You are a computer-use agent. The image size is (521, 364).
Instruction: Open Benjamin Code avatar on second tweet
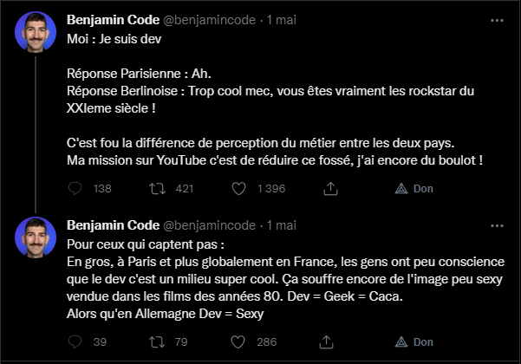[x=36, y=237]
